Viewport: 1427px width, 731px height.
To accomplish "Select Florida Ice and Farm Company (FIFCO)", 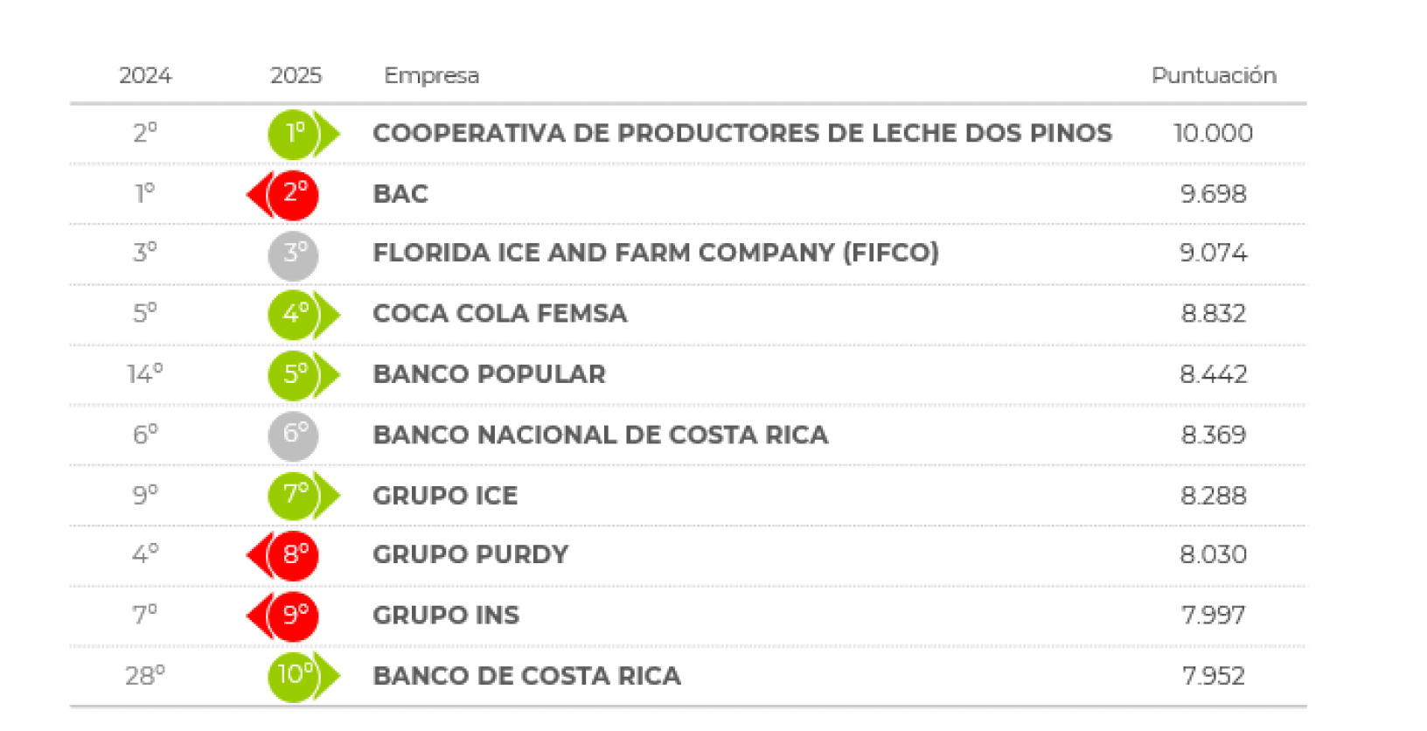I will click(x=655, y=254).
